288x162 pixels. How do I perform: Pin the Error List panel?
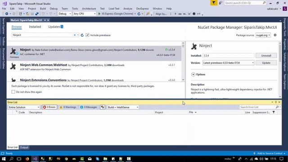pyautogui.click(x=276, y=102)
